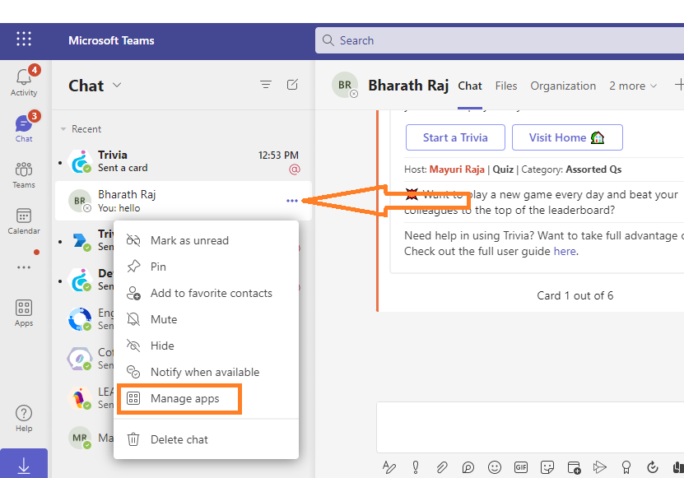Open the Format text icon in compose toolbar
684x478 pixels.
click(x=389, y=467)
